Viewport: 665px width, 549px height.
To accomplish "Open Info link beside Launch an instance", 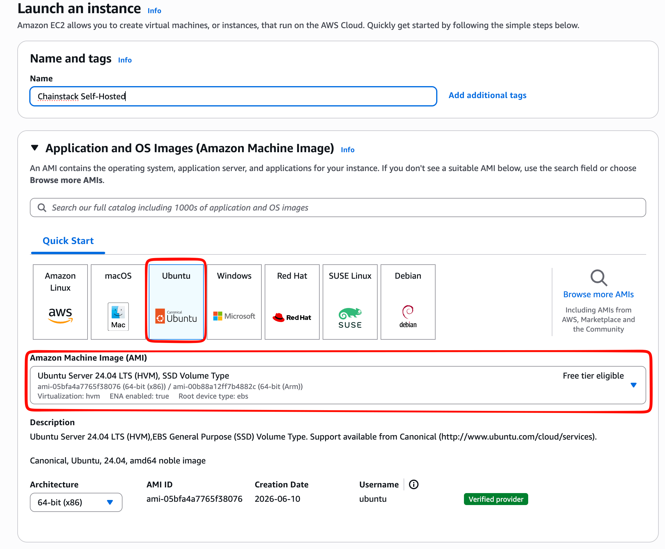I will pos(154,11).
